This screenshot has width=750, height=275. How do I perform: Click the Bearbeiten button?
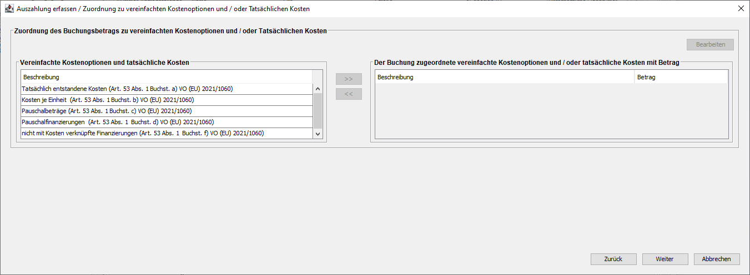(710, 44)
